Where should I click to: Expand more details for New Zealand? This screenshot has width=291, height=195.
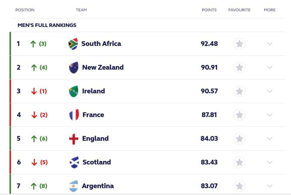tap(270, 68)
